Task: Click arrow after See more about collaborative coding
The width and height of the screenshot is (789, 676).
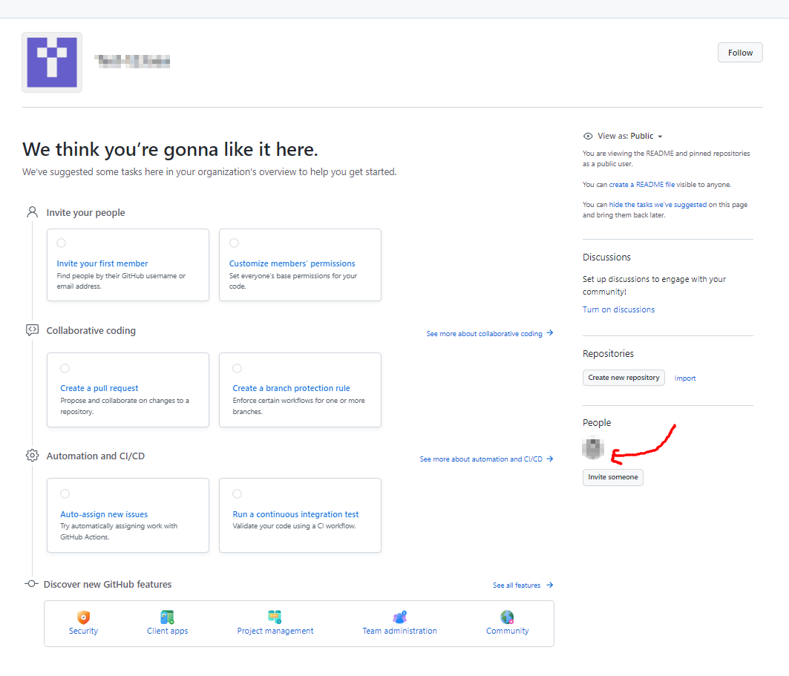Action: coord(549,333)
